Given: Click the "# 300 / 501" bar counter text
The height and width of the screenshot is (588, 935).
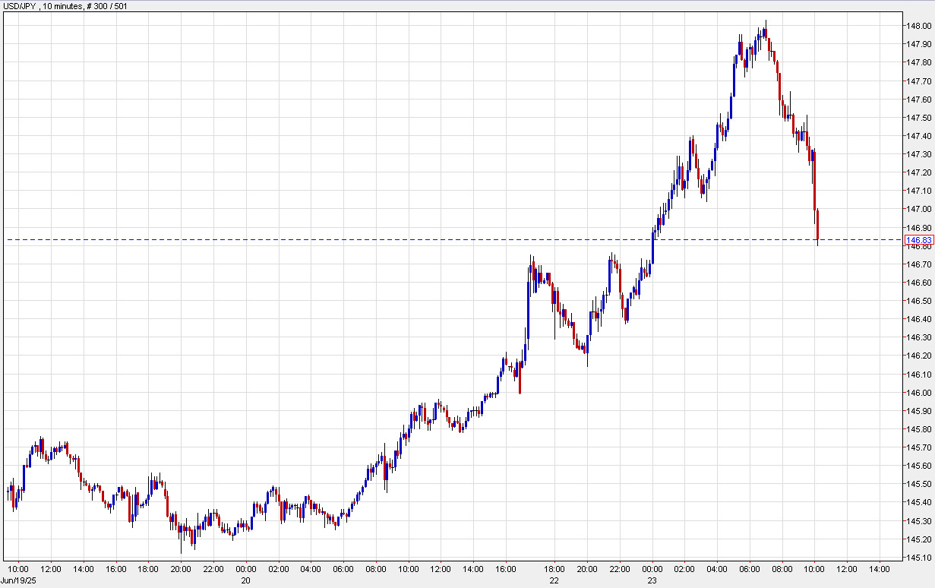Looking at the screenshot, I should (x=107, y=5).
